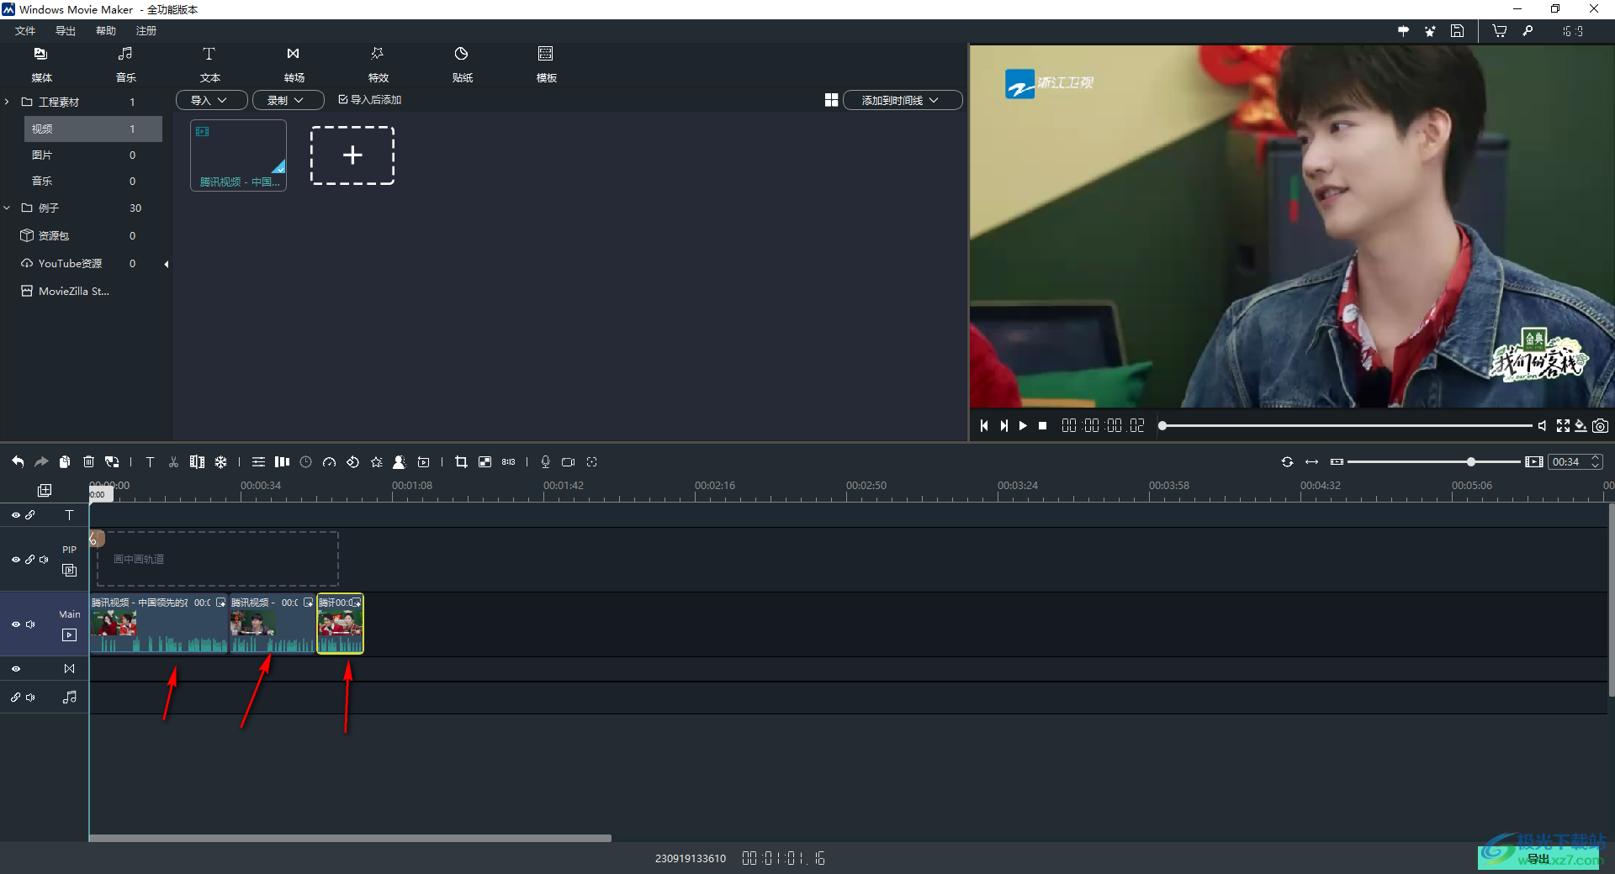Switch media view to grid layout
The image size is (1615, 874).
[831, 100]
